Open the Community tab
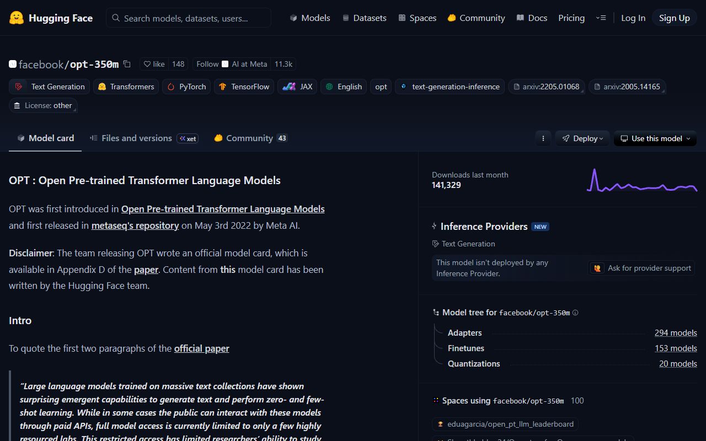Viewport: 706px width, 441px height. 249,138
